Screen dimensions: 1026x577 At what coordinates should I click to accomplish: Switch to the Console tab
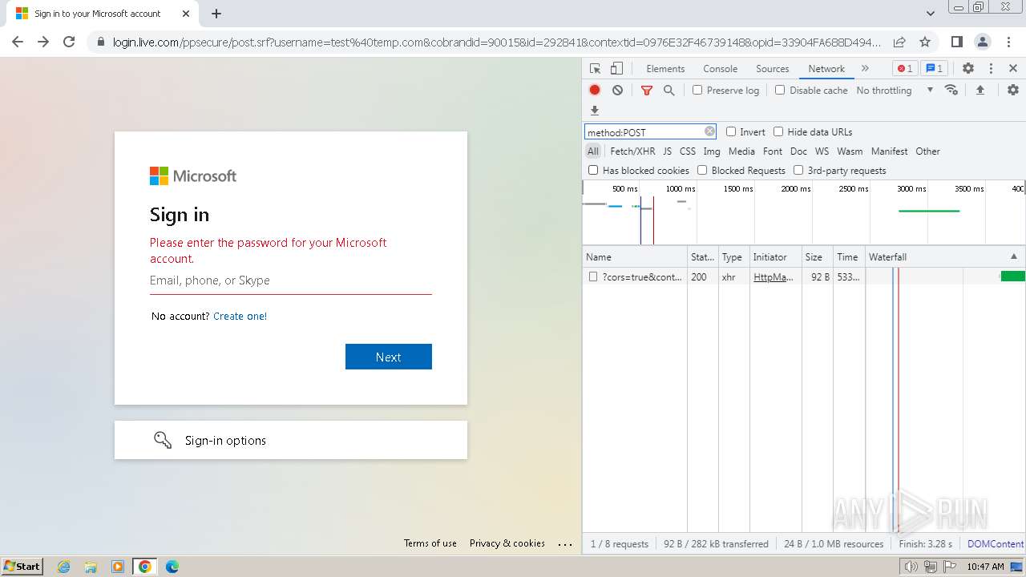[x=720, y=69]
